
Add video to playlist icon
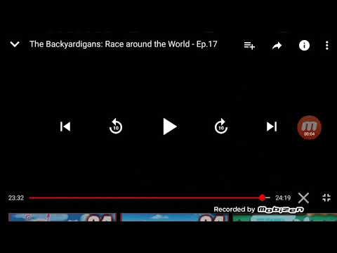(x=249, y=45)
